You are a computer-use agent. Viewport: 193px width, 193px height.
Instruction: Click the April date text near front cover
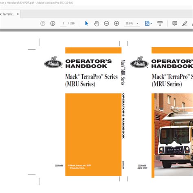[142, 168]
